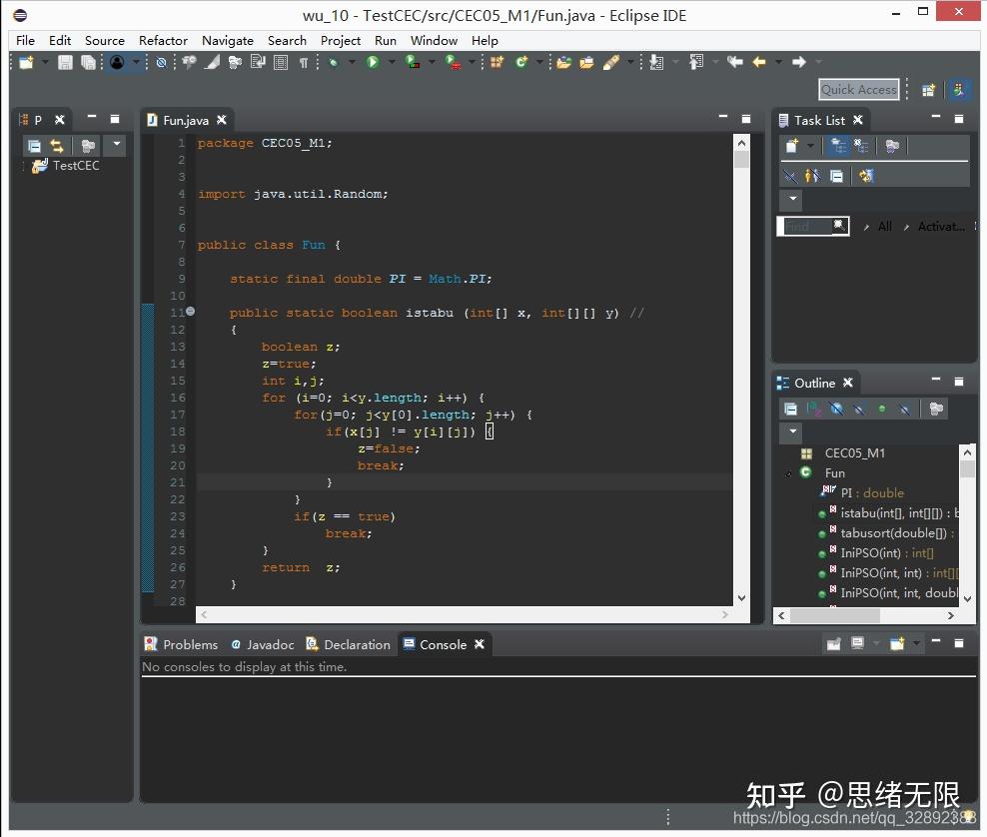Image resolution: width=987 pixels, height=837 pixels.
Task: Open the Run button dropdown arrow
Action: pos(392,62)
